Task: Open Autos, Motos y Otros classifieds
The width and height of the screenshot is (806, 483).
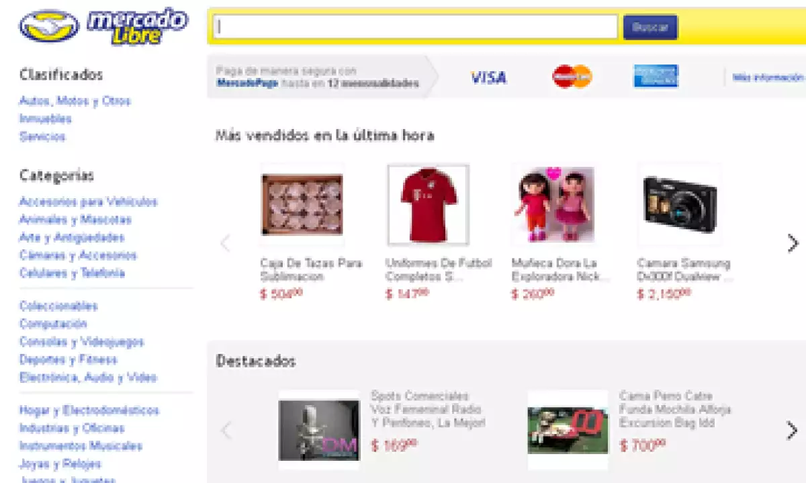Action: pyautogui.click(x=75, y=101)
